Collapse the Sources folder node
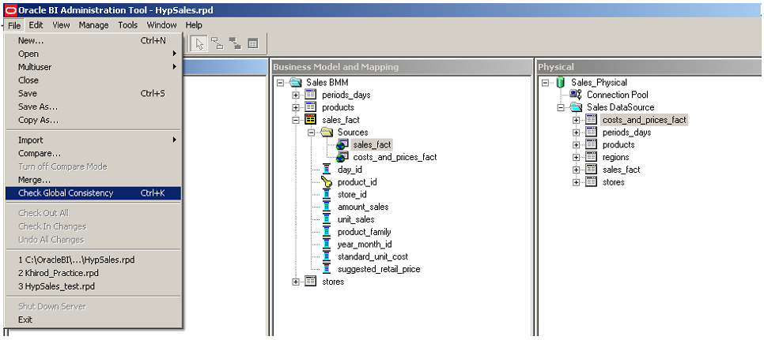764x340 pixels. (311, 132)
